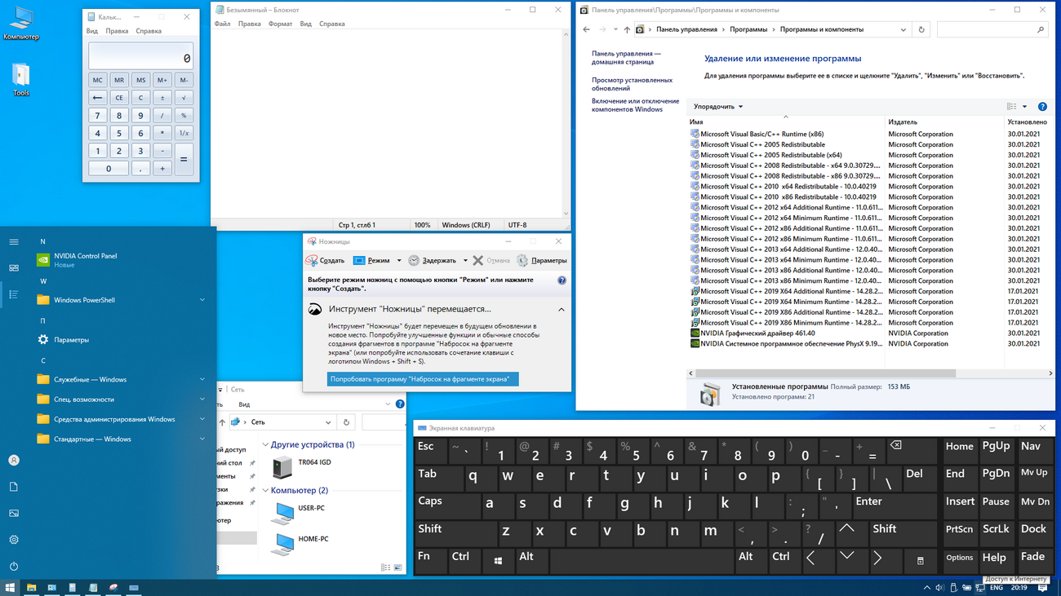Collapse the Другие устройства group

[x=266, y=445]
